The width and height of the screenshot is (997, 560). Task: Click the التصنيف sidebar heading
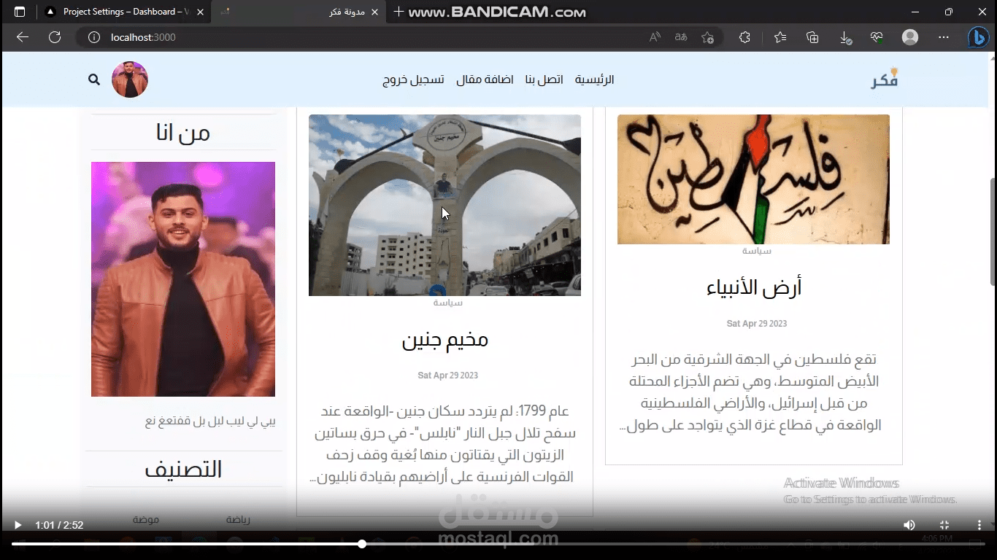pyautogui.click(x=183, y=469)
